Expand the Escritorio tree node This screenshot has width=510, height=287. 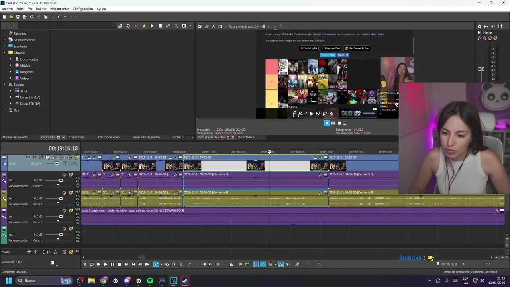pyautogui.click(x=4, y=46)
